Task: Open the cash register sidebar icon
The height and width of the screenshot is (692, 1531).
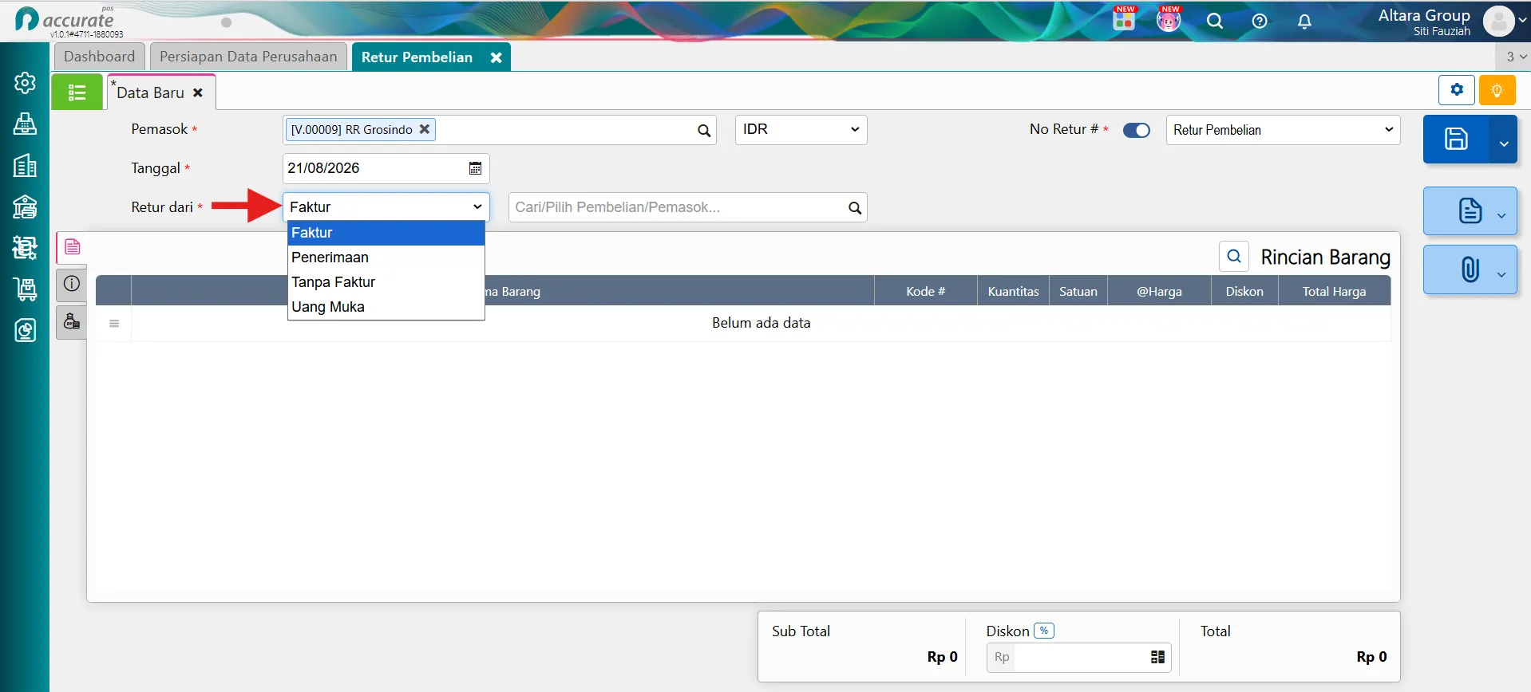Action: coord(25,124)
